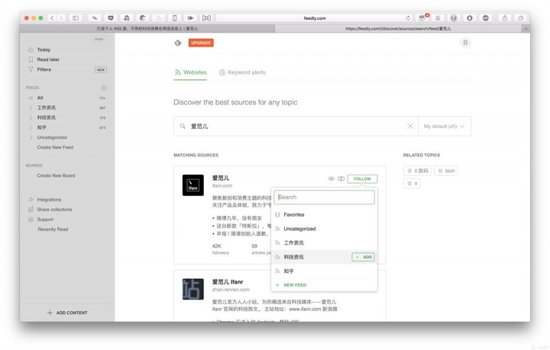Viewport: 550px width, 350px height.
Task: Go forward with Safari forward arrow
Action: click(x=61, y=18)
